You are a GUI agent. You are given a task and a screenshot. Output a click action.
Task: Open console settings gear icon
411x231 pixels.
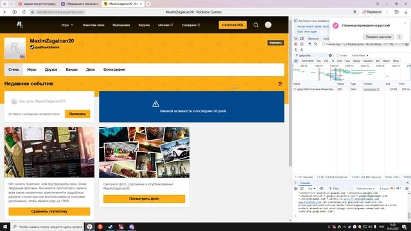(407, 189)
